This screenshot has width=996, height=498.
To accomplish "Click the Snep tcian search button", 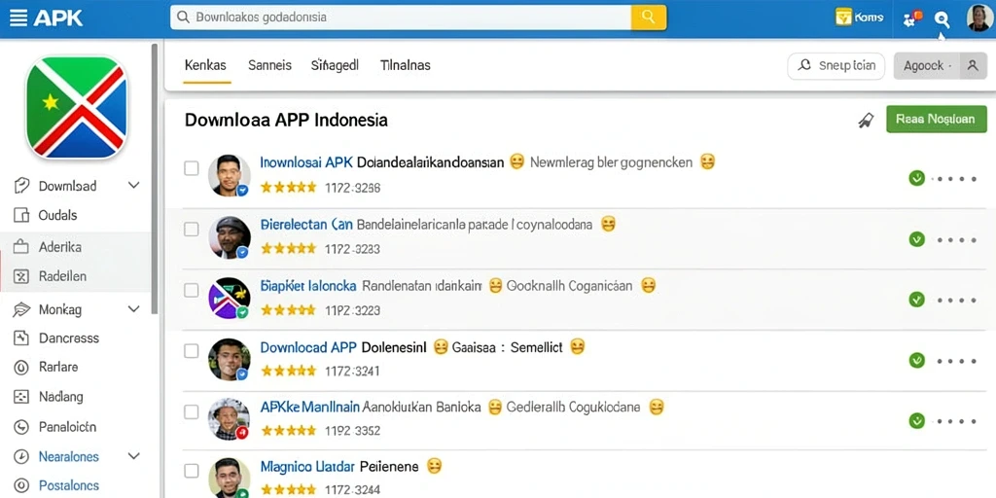I will click(836, 66).
